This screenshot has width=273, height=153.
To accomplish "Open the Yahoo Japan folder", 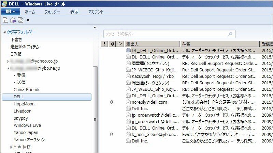I will click(26, 132).
